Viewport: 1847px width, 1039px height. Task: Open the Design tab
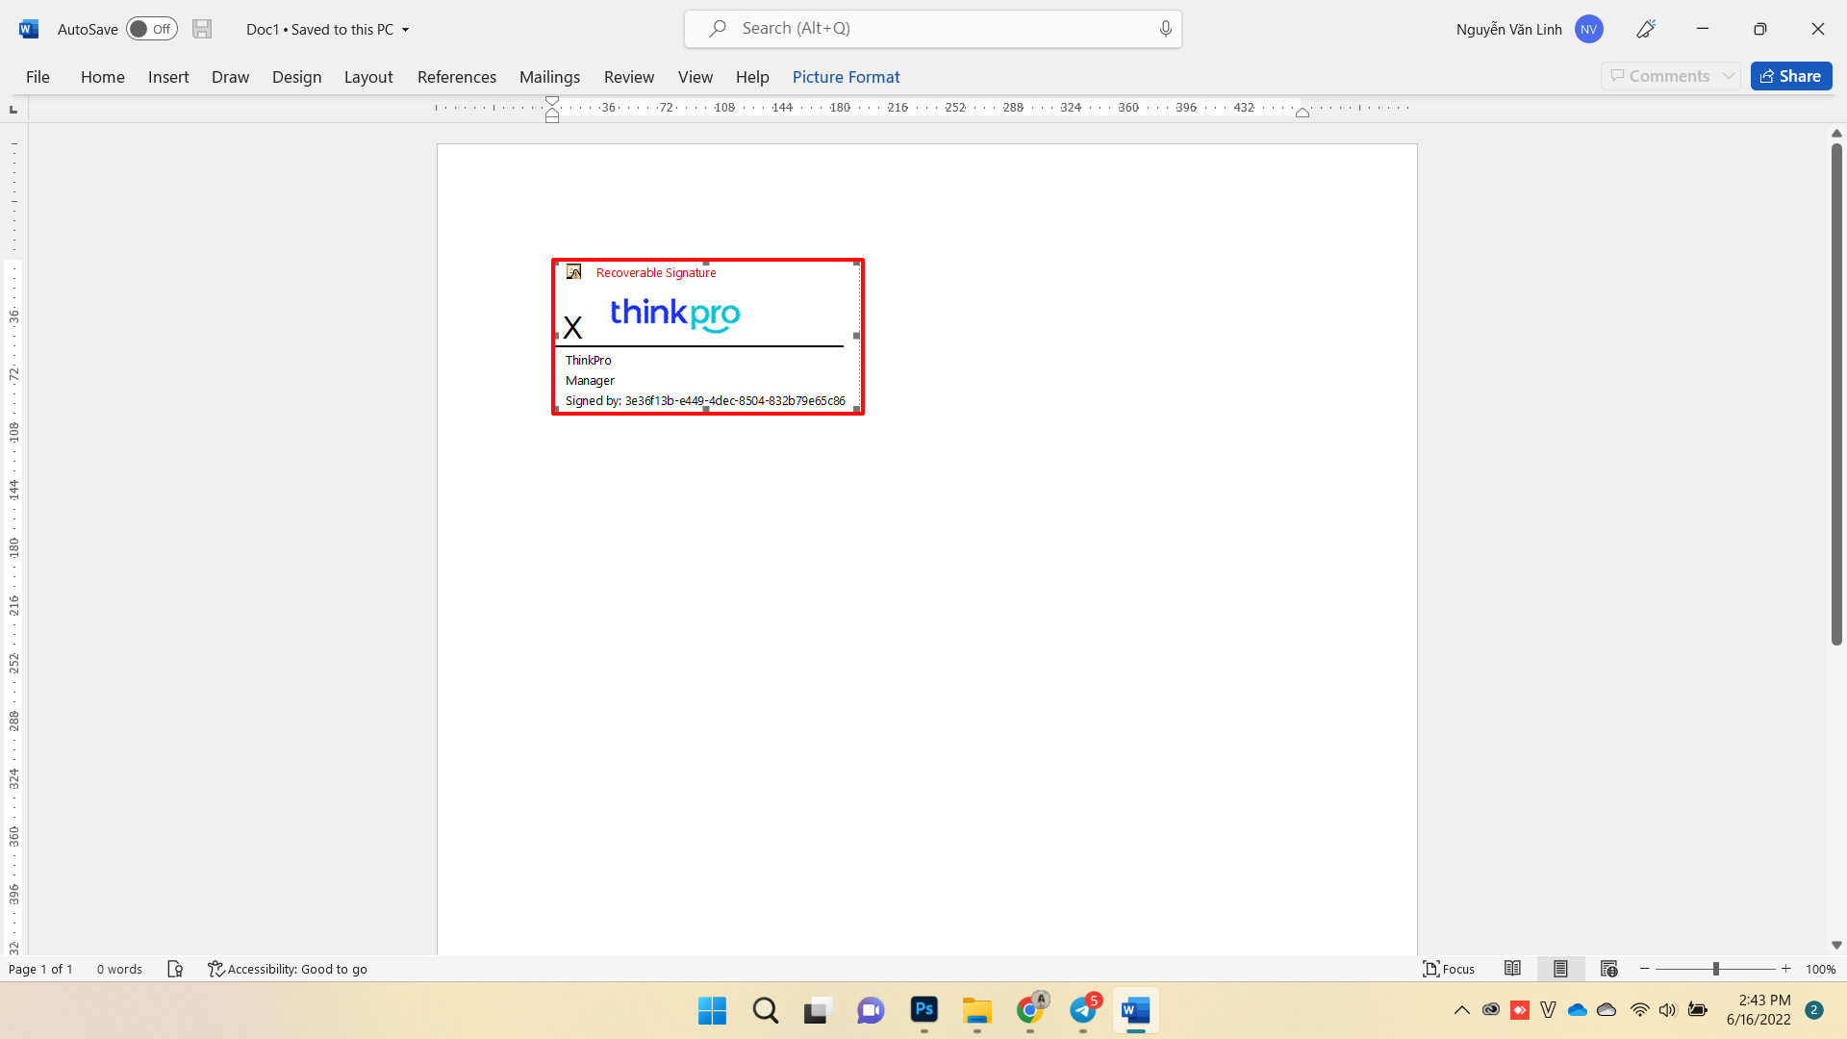coord(296,77)
